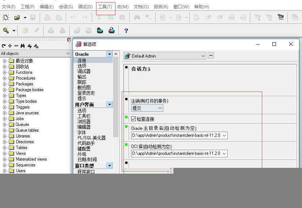Click the Find binoculars toolbar icon
The height and width of the screenshot is (208, 302).
point(137,18)
